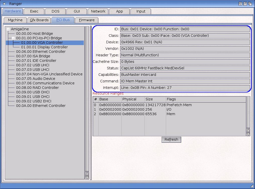Viewport: 255px width, 189px height.
Task: Click the Base column header
Action: 110,99
